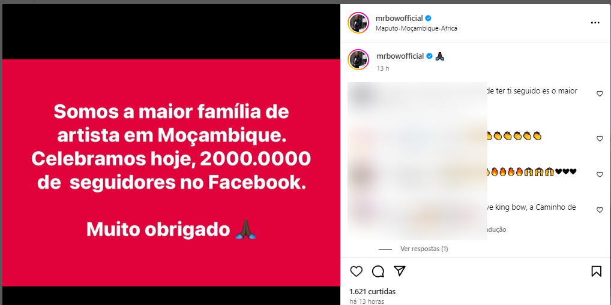Share the post via paper plane icon
Screen dimensions: 611x305
pyautogui.click(x=400, y=271)
